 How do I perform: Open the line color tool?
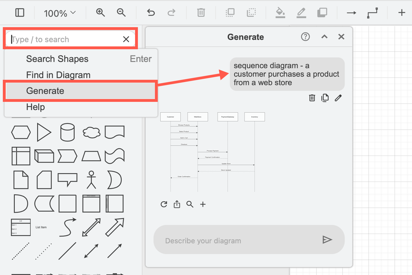click(x=301, y=12)
